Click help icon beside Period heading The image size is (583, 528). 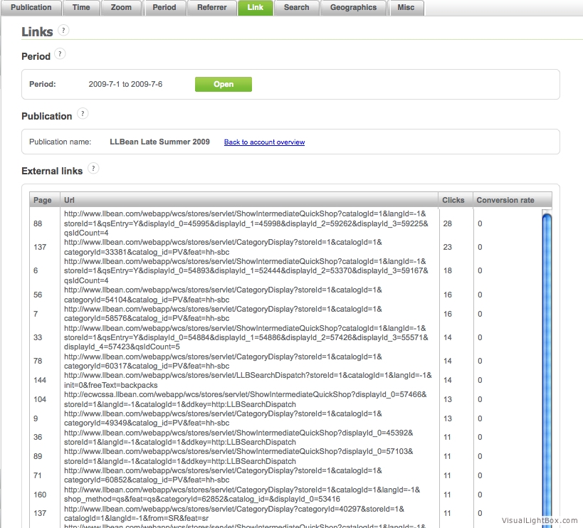[60, 54]
